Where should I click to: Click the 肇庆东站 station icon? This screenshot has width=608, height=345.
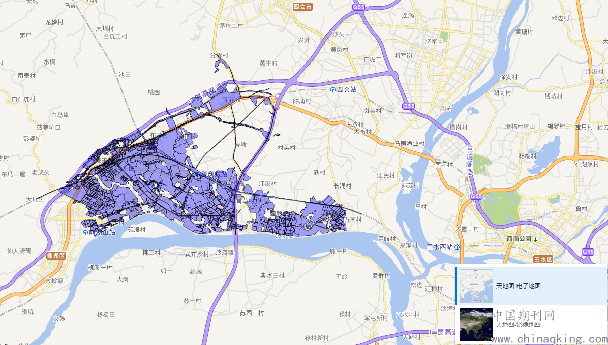pyautogui.click(x=197, y=174)
